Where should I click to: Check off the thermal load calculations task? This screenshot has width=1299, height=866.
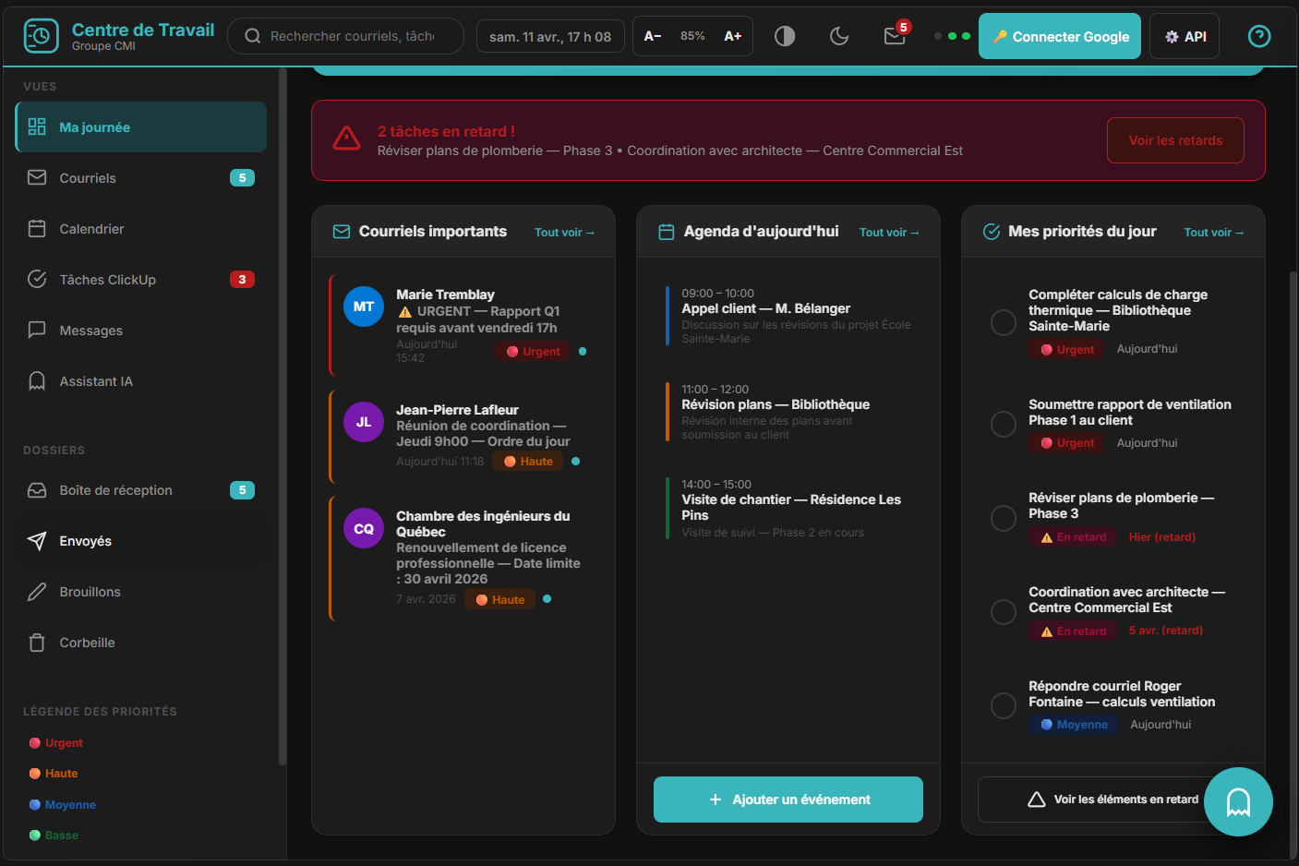1004,322
